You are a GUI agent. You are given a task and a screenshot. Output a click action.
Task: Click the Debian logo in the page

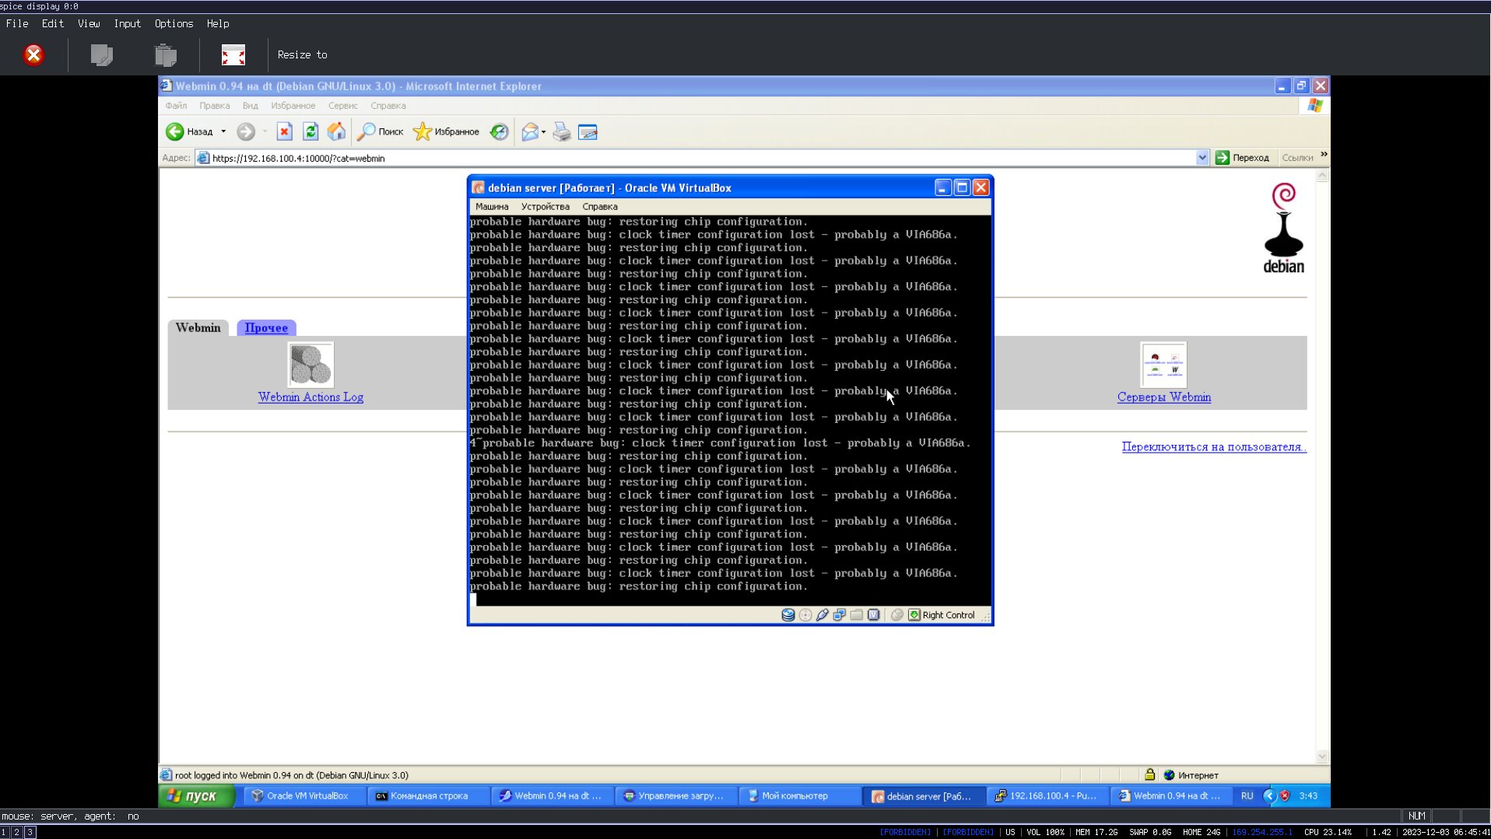click(x=1283, y=228)
